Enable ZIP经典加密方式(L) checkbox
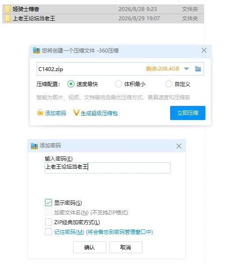This screenshot has width=238, height=263. coord(48,222)
